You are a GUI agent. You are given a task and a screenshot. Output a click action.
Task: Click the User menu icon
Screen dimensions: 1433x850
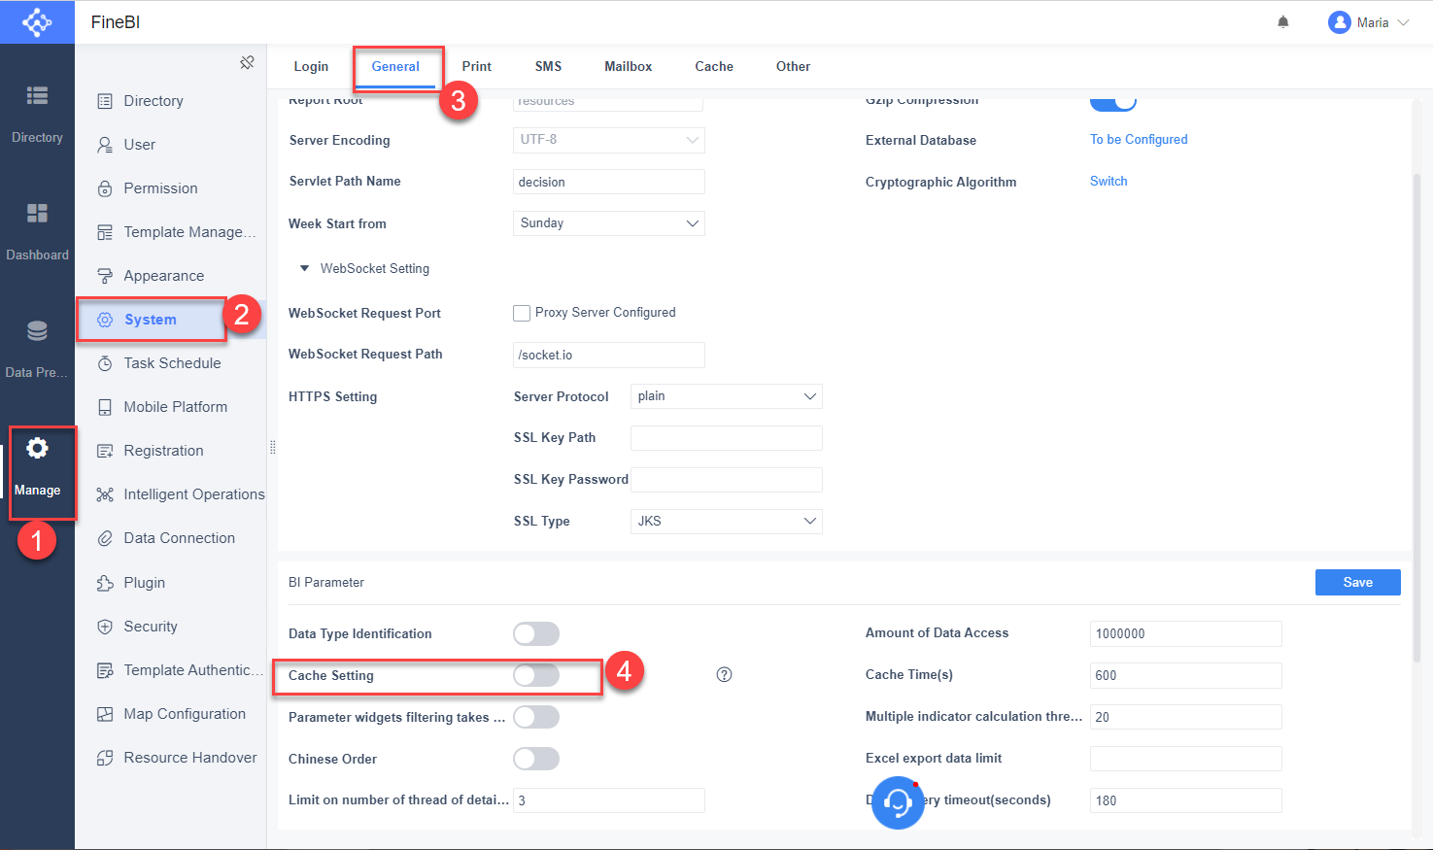click(105, 145)
